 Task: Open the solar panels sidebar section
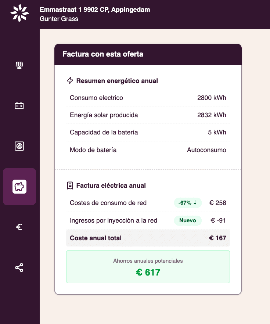(x=19, y=65)
